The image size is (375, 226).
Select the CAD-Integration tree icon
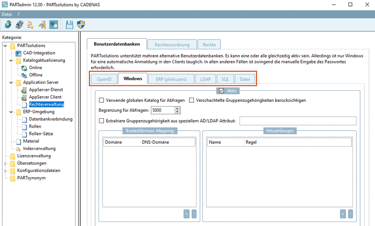18,53
